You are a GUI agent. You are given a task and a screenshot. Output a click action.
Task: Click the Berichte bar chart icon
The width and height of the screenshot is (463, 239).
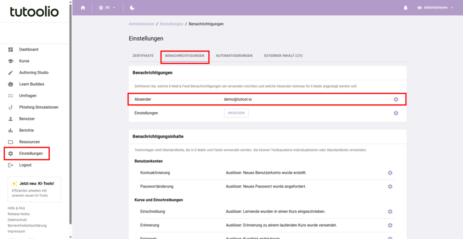point(11,130)
